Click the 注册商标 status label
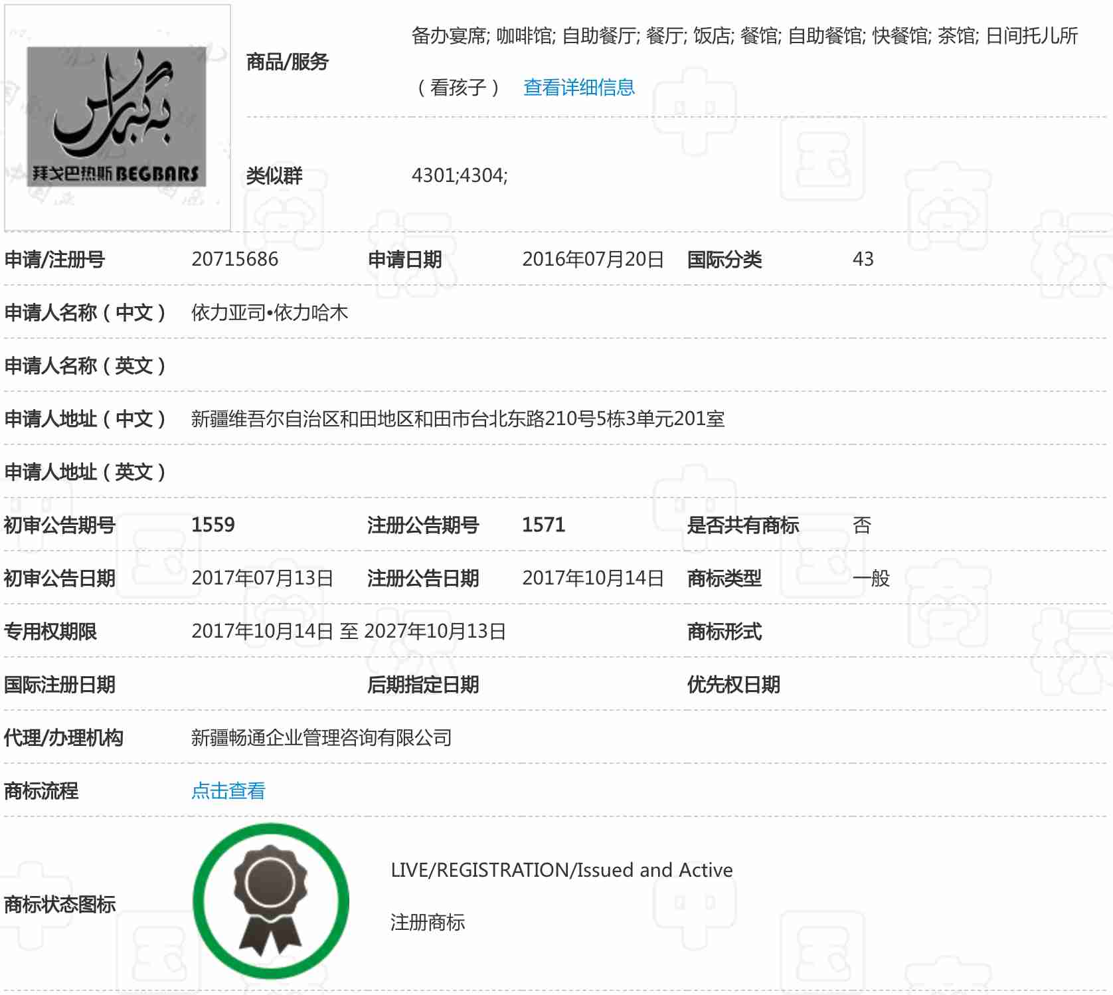 (x=428, y=923)
